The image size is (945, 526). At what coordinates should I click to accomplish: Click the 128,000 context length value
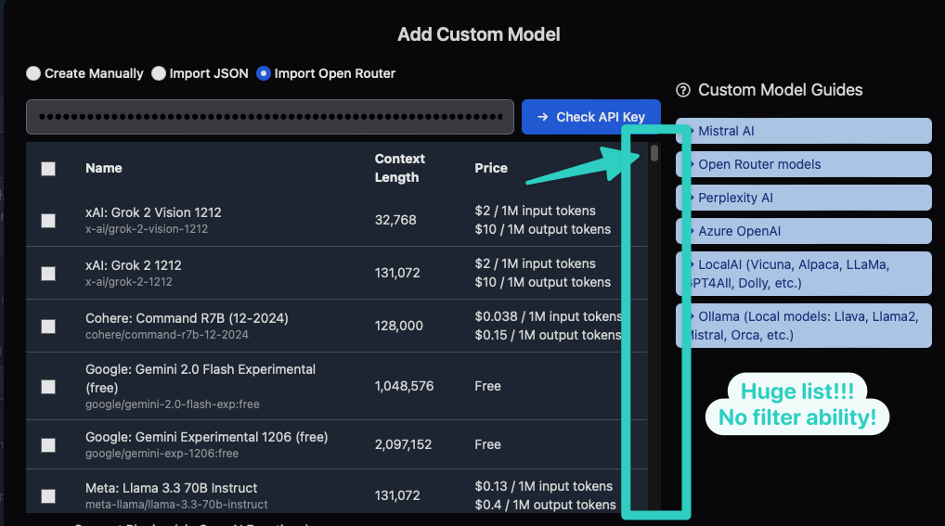tap(399, 326)
